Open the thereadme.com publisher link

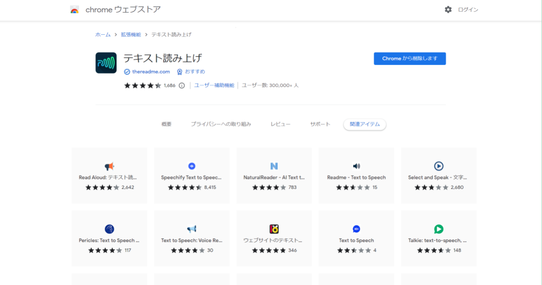(151, 72)
